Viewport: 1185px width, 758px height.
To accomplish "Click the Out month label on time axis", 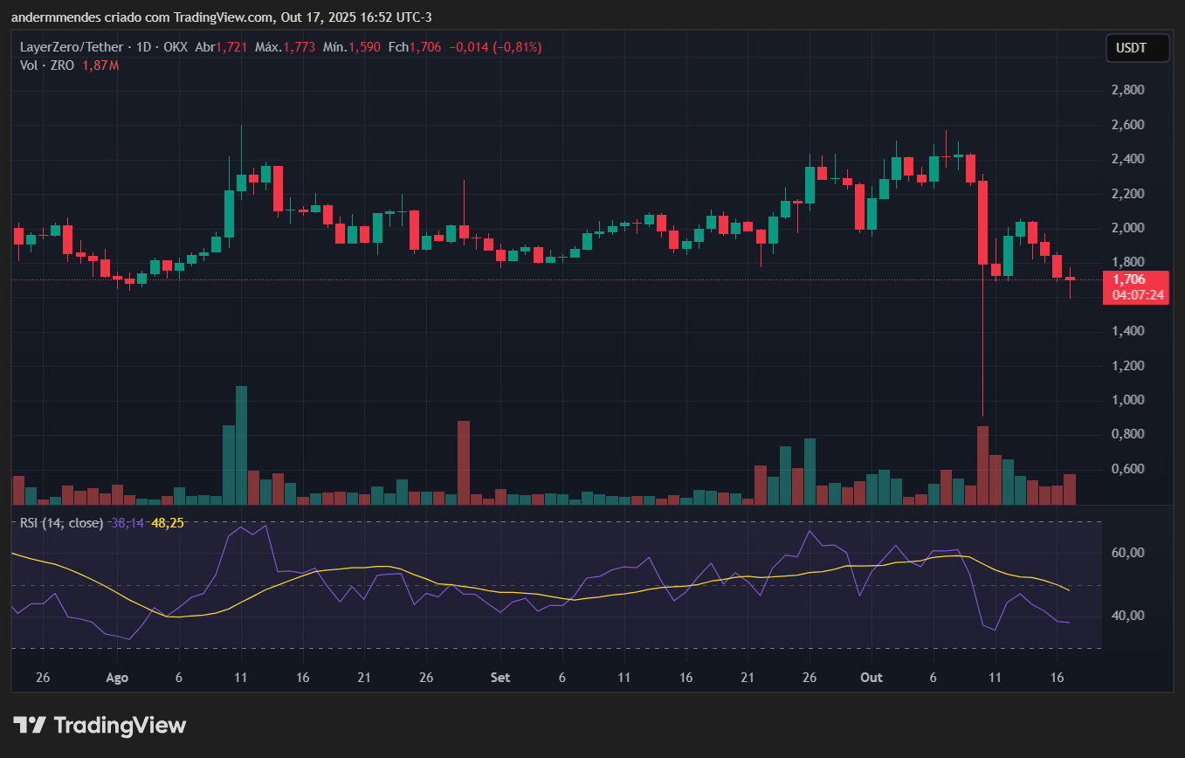I will [871, 678].
